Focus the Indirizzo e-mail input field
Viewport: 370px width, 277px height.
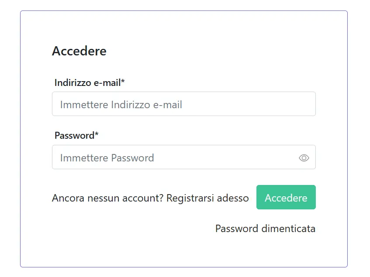pos(184,104)
